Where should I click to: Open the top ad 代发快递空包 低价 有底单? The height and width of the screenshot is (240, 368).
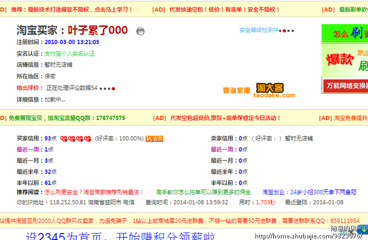pyautogui.click(x=224, y=10)
